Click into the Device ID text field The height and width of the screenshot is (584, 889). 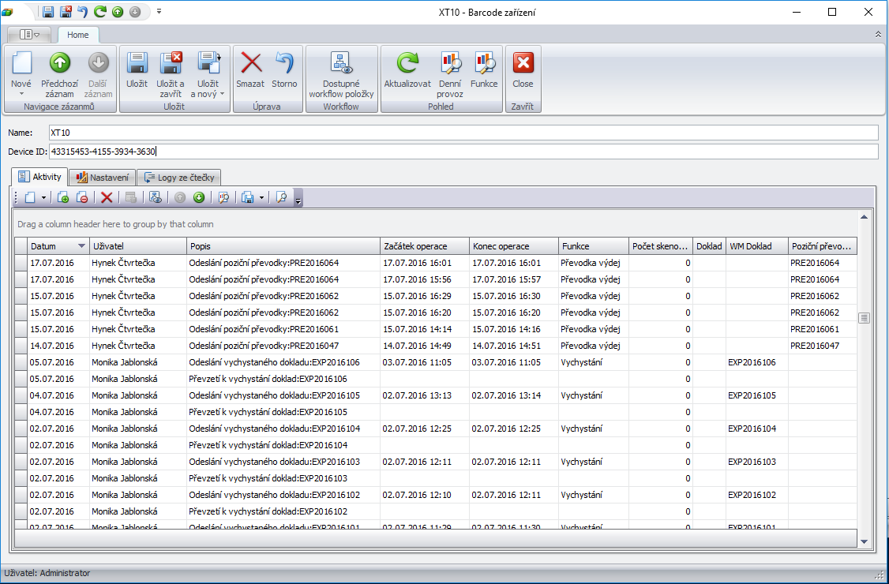coord(463,152)
